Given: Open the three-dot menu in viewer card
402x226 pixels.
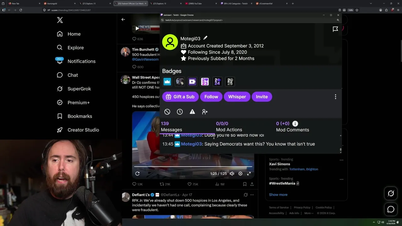Looking at the screenshot, I should tap(335, 97).
